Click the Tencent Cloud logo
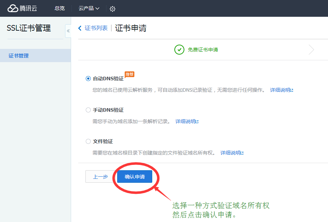The width and height of the screenshot is (328, 222). pos(22,8)
